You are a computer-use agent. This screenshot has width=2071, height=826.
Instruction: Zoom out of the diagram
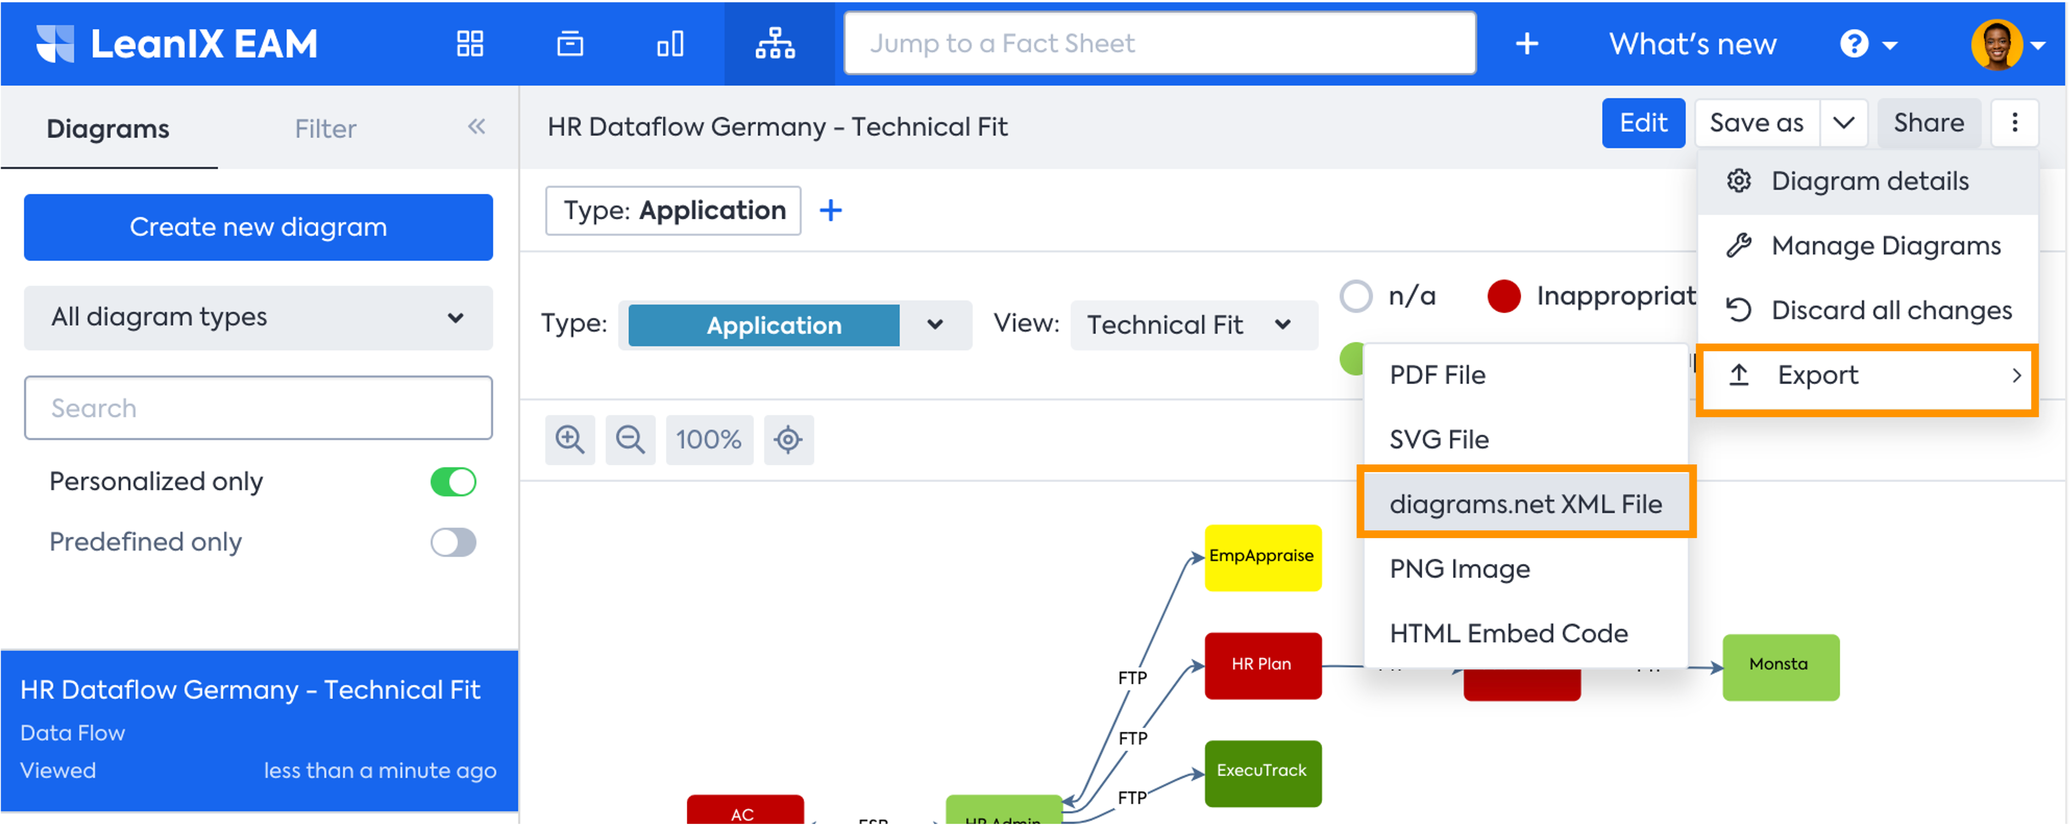tap(630, 440)
